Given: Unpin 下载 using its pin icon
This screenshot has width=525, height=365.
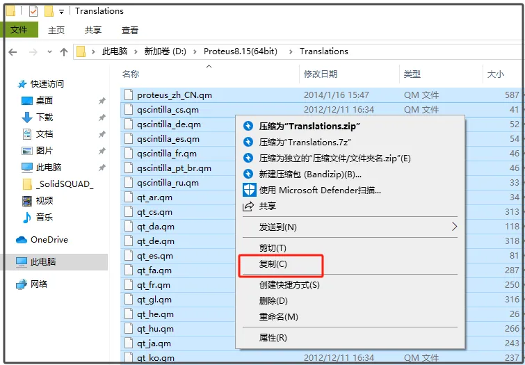Looking at the screenshot, I should [x=102, y=117].
